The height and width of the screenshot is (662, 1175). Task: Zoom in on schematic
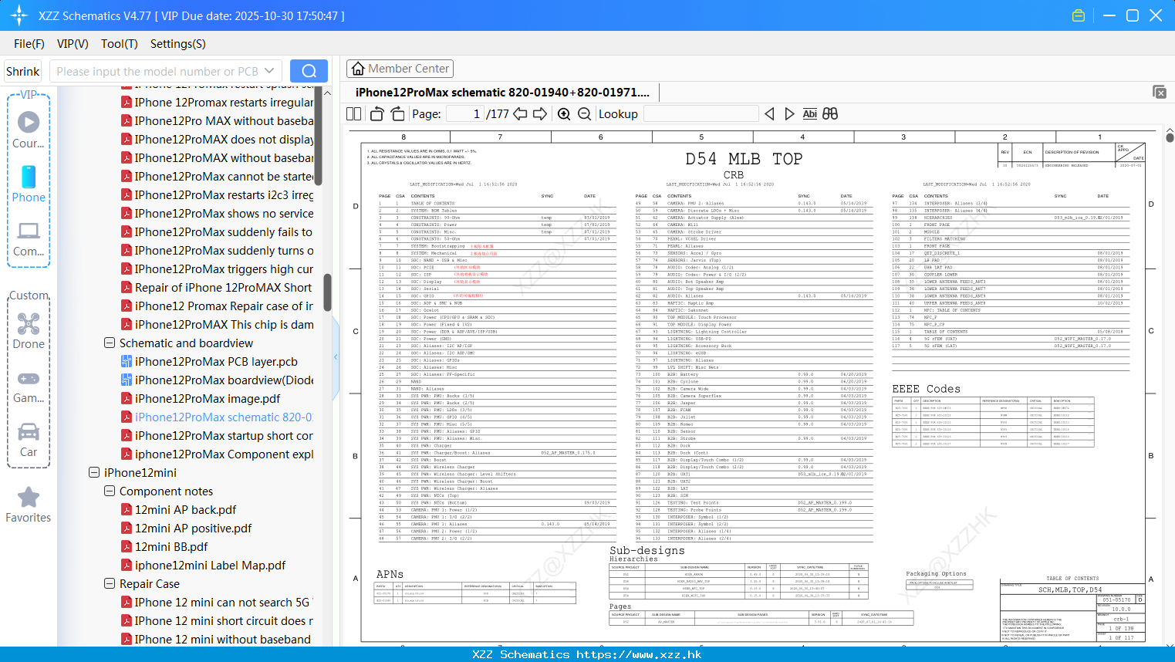564,113
